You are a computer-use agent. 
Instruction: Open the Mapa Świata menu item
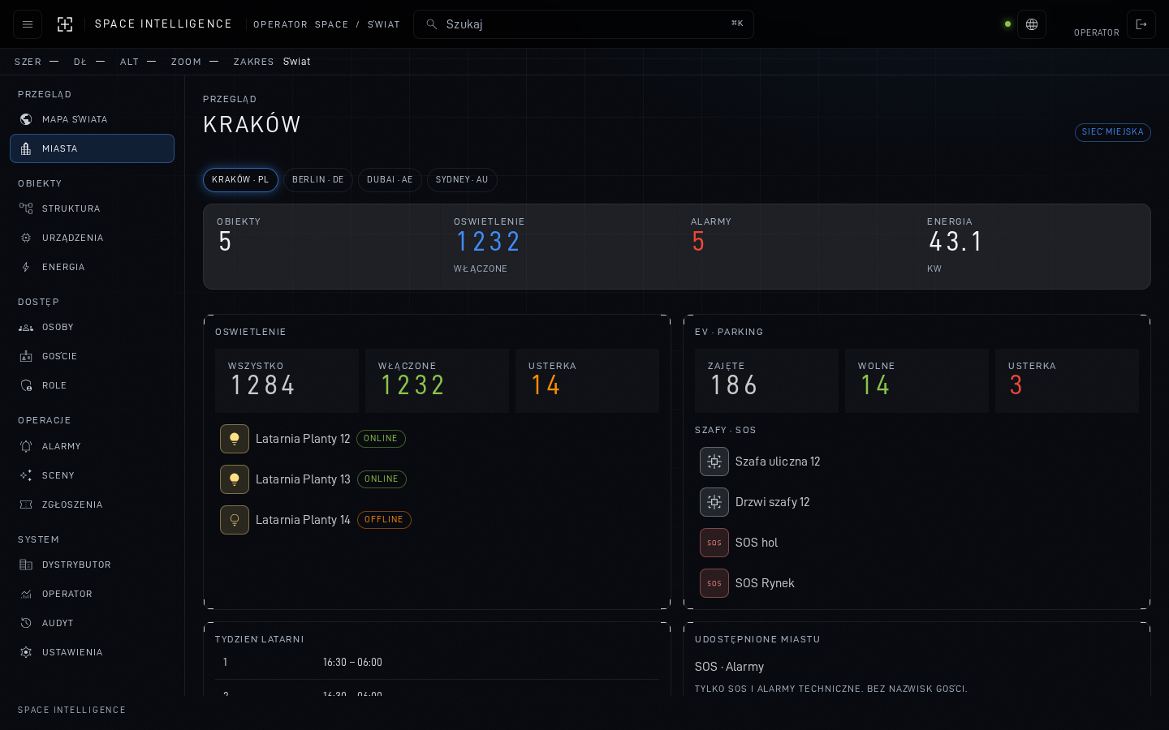[x=92, y=119]
